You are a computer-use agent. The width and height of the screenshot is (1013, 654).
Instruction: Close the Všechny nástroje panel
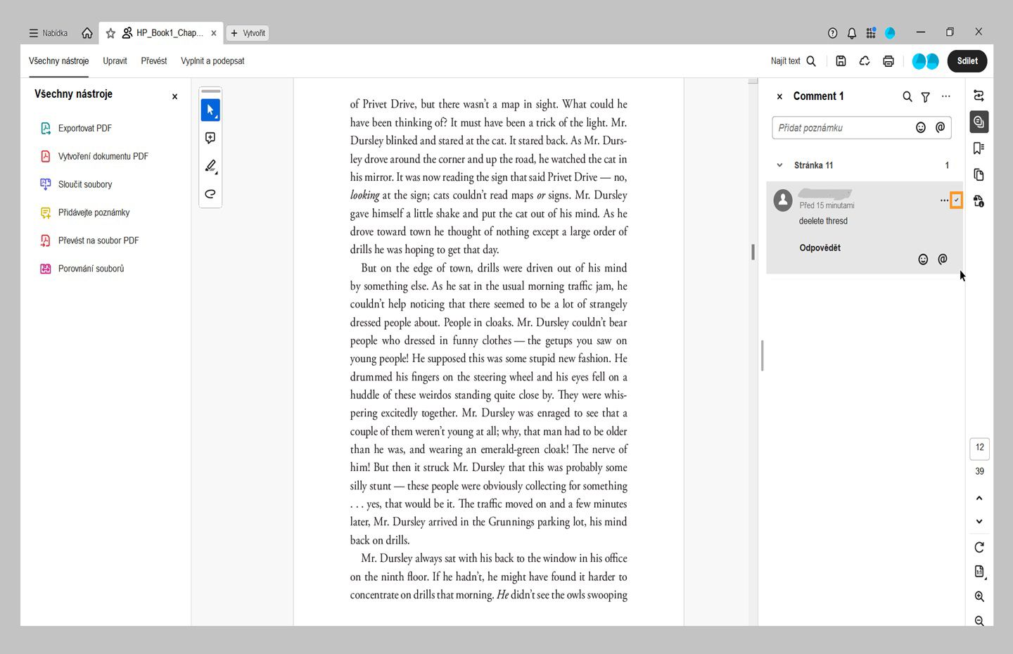175,97
